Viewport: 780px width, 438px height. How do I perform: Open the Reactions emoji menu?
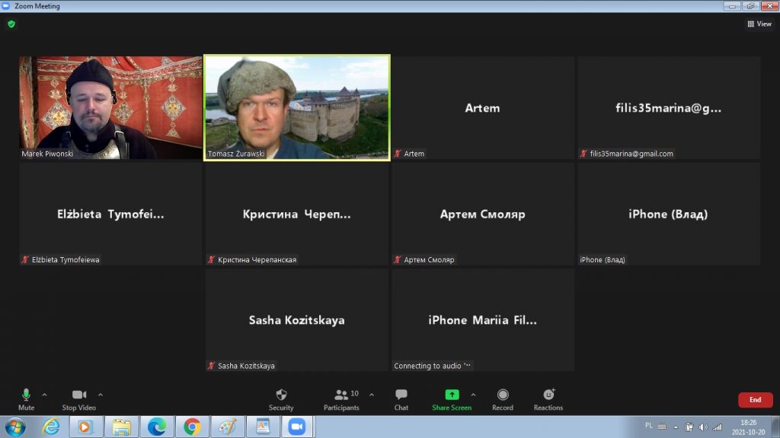548,395
